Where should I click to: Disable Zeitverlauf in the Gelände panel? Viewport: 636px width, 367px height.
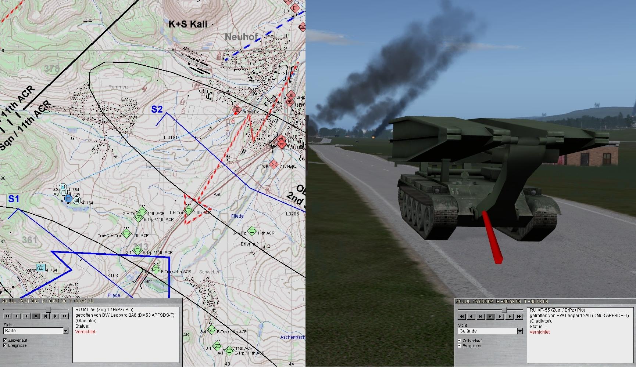[460, 341]
